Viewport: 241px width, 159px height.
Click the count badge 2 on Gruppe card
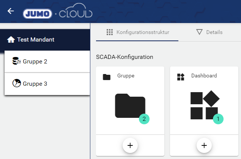click(144, 119)
